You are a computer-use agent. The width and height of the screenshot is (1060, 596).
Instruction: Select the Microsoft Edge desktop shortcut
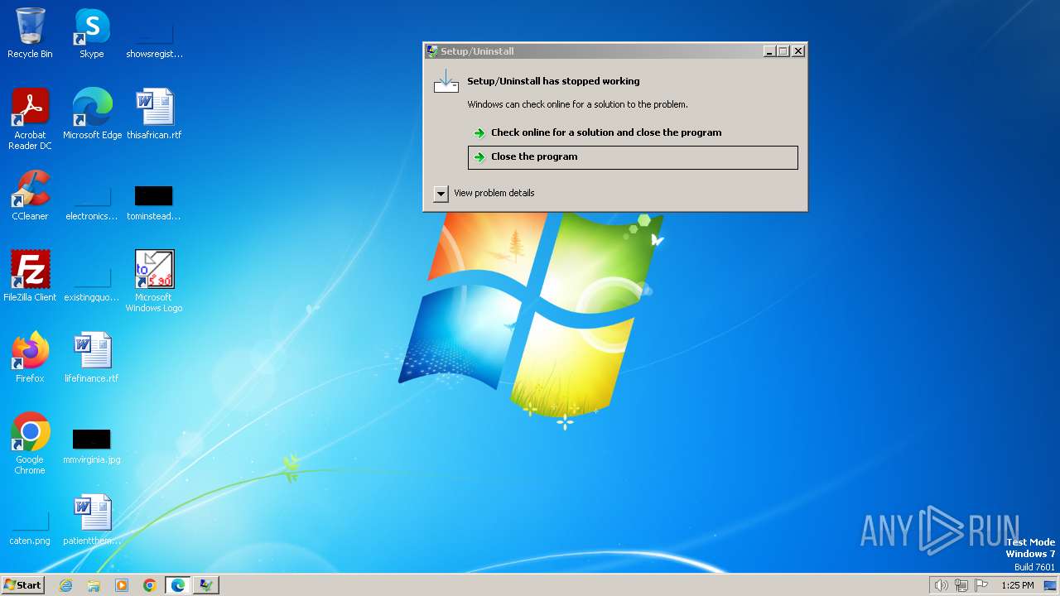pyautogui.click(x=92, y=114)
